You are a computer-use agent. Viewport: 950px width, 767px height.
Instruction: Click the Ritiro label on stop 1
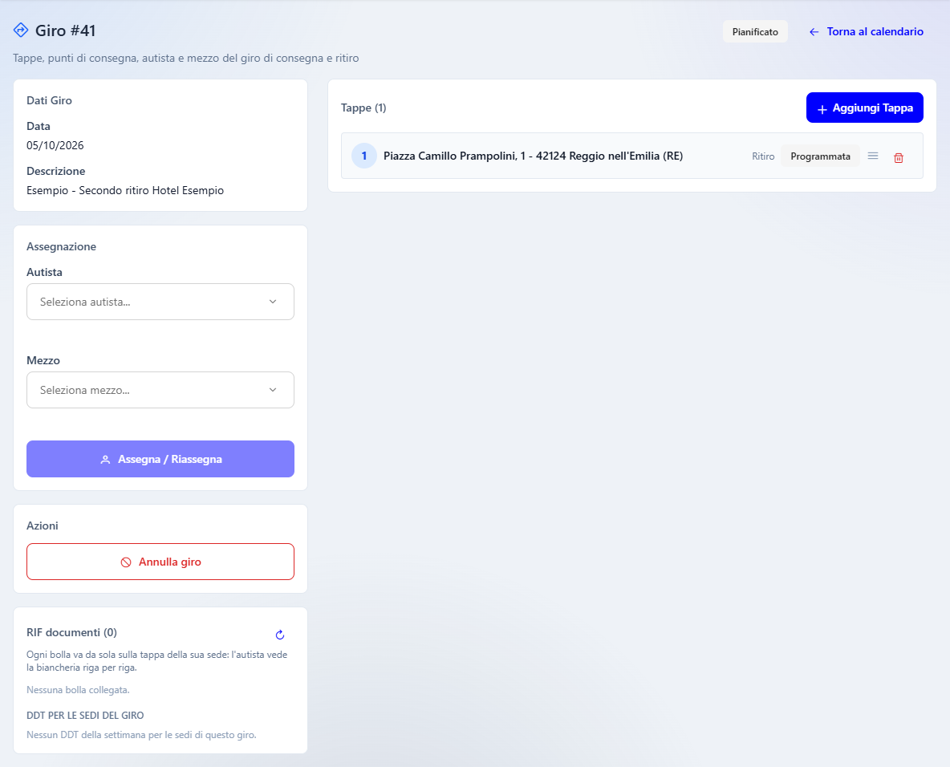(763, 156)
